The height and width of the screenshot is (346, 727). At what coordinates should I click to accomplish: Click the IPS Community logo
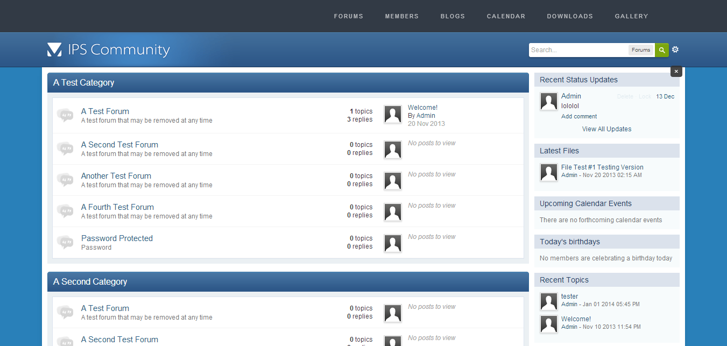tap(109, 50)
